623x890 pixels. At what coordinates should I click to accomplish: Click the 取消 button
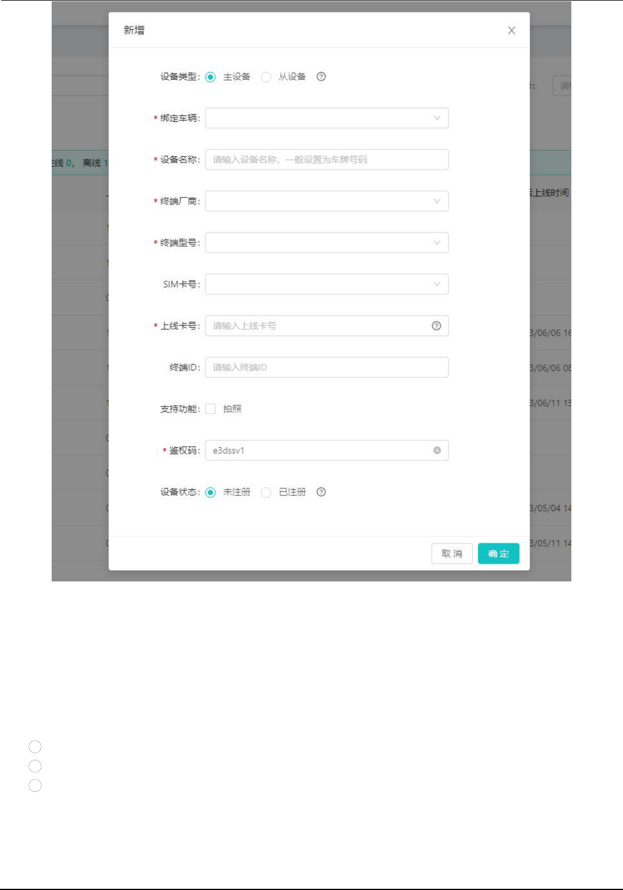tap(452, 554)
